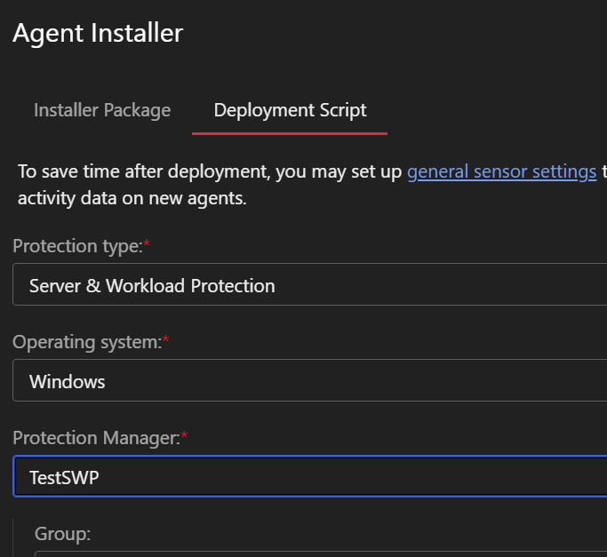Click the Protection Manager label
607x557 pixels.
[x=96, y=437]
